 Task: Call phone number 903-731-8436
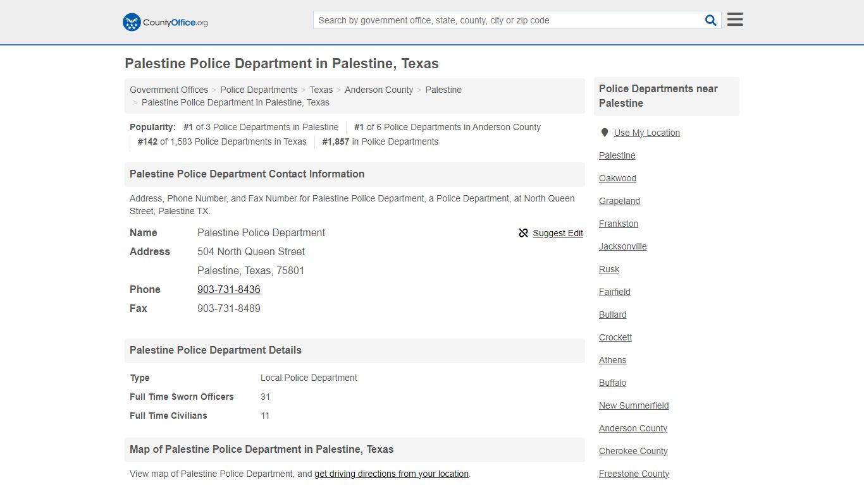click(x=229, y=289)
